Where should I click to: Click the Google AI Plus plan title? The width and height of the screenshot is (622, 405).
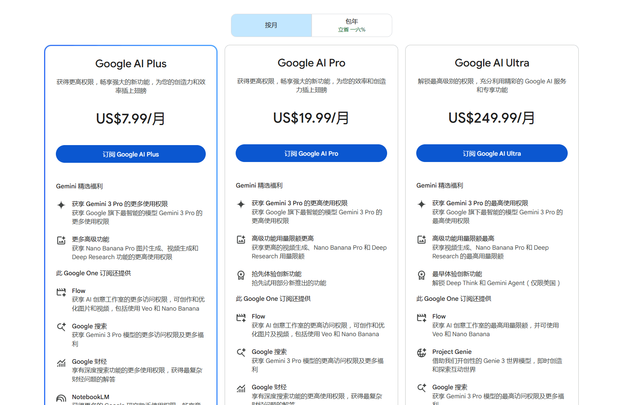click(131, 64)
